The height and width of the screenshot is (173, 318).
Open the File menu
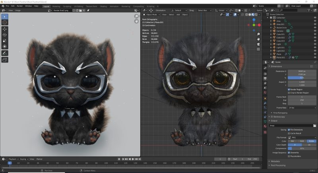[7, 6]
